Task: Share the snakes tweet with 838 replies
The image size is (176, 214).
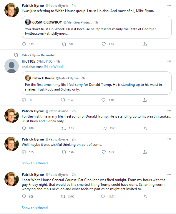Action: click(x=145, y=128)
